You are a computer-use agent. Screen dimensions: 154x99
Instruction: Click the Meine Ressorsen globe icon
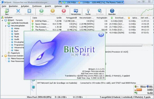click(9, 58)
